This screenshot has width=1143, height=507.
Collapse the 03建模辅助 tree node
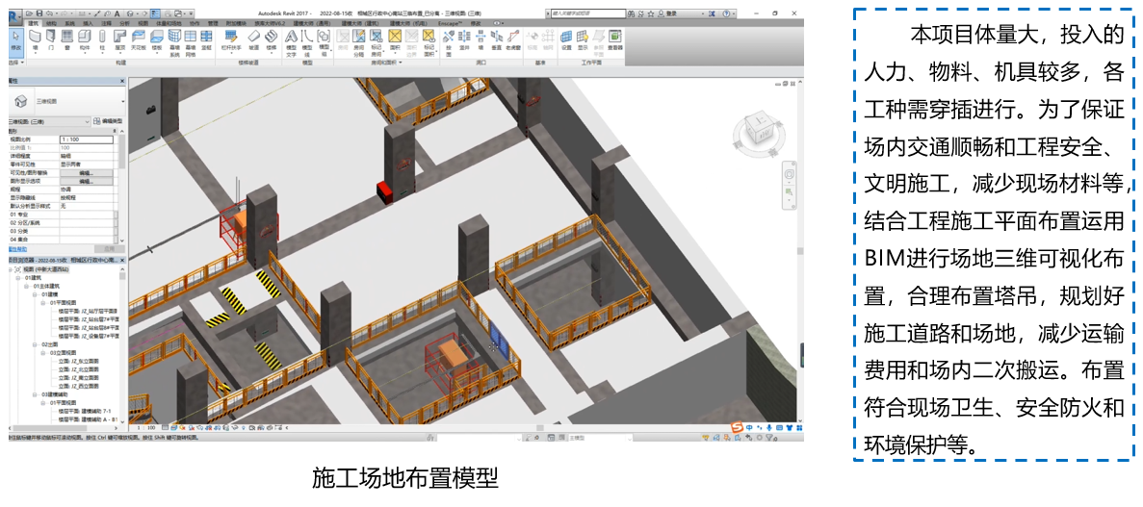pos(35,394)
